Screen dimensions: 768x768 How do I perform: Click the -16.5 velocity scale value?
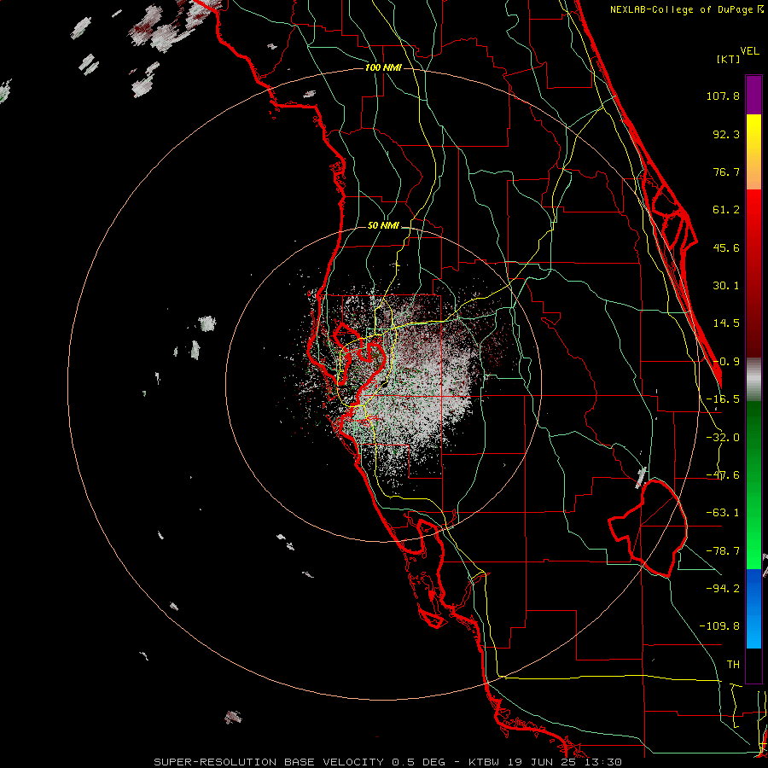[x=723, y=399]
